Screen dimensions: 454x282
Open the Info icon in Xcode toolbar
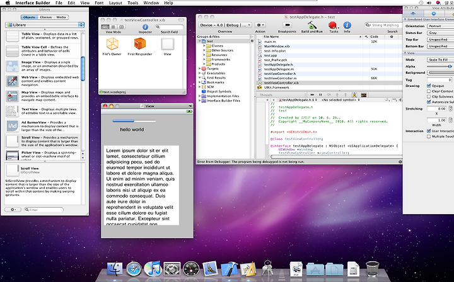[347, 25]
